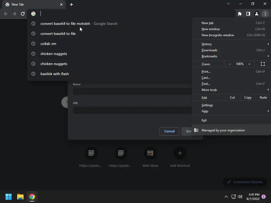Expand the Bookmarks submenu

point(231,56)
